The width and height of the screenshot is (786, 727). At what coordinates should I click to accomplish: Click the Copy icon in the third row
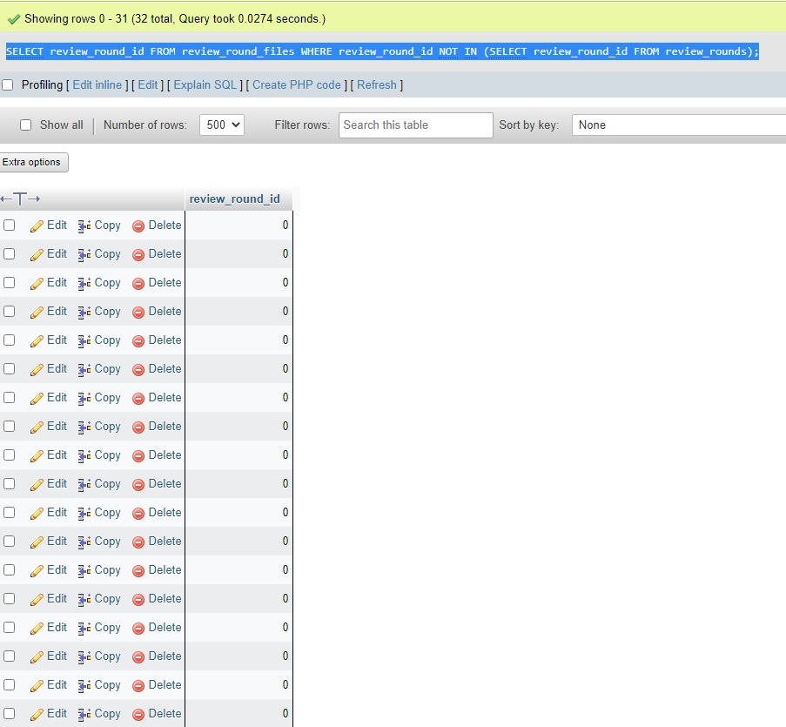pyautogui.click(x=84, y=283)
